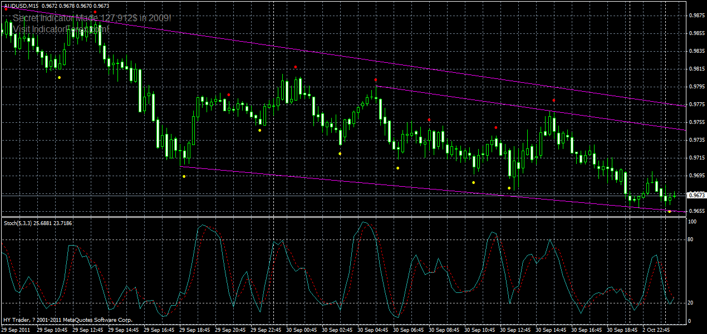Viewport: 707px width, 334px height.
Task: Click the yellow dot under the 30 Sep 06:45 swing low
Action: (397, 168)
